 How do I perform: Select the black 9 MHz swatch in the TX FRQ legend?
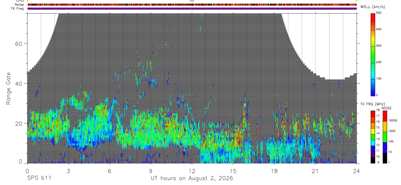coord(373,161)
